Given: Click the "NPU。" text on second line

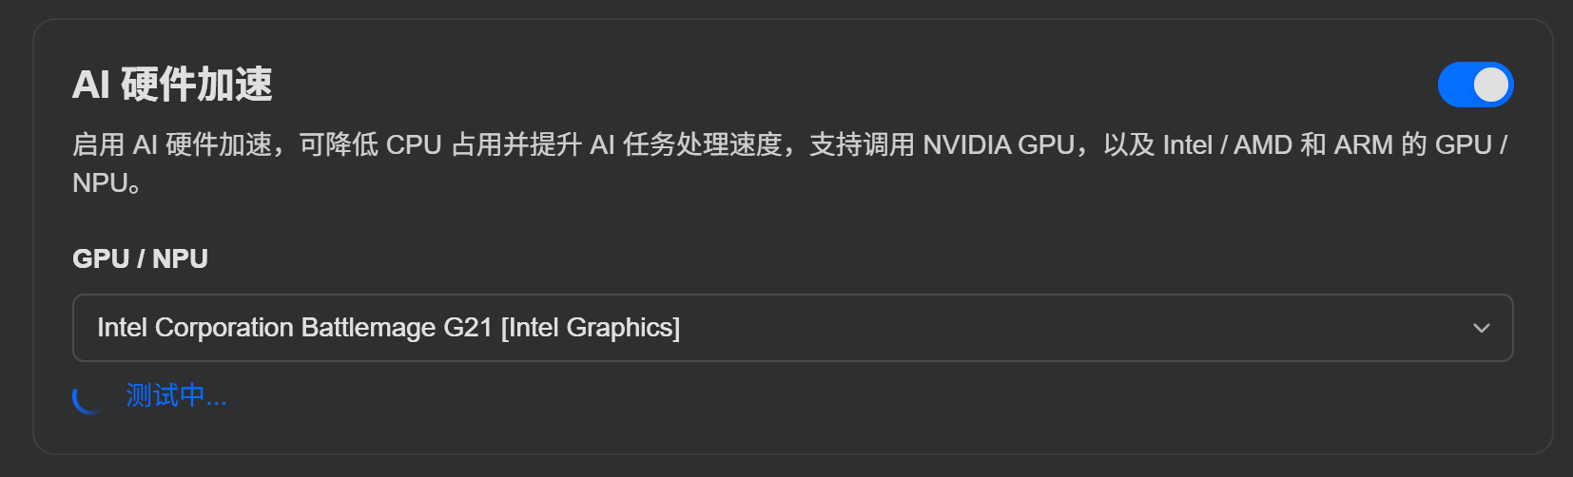Looking at the screenshot, I should (107, 182).
